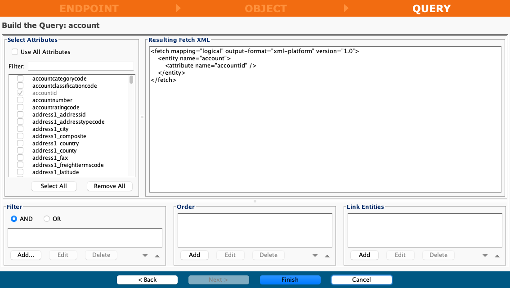Select the OR filter radio button
Image resolution: width=510 pixels, height=288 pixels.
(x=47, y=219)
